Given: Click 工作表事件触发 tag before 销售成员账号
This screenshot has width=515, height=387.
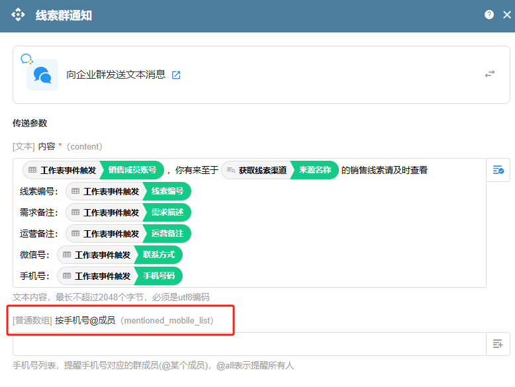Looking at the screenshot, I should click(62, 170).
